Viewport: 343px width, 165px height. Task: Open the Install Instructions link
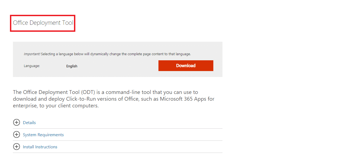tap(40, 147)
